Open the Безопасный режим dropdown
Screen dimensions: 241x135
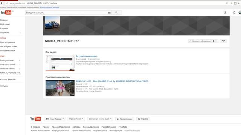[100, 119]
